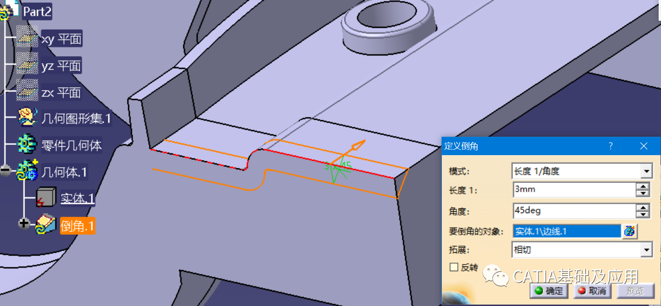Viewport: 661px width, 306px height.
Task: Expand the 倒角.1 tree node
Action: (24, 223)
